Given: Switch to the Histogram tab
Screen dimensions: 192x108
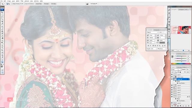Looking at the screenshot, I should pos(181,9).
